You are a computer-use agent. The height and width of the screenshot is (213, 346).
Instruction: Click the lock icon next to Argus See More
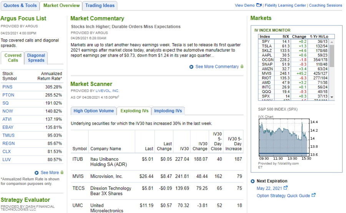click(62, 172)
